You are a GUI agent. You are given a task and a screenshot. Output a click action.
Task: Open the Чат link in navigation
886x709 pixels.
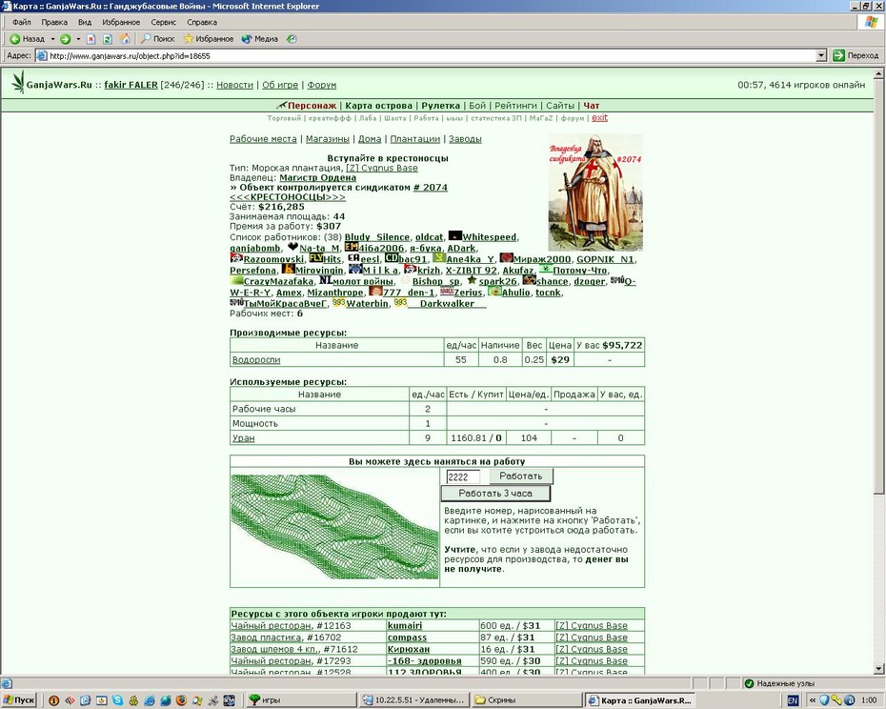point(592,106)
